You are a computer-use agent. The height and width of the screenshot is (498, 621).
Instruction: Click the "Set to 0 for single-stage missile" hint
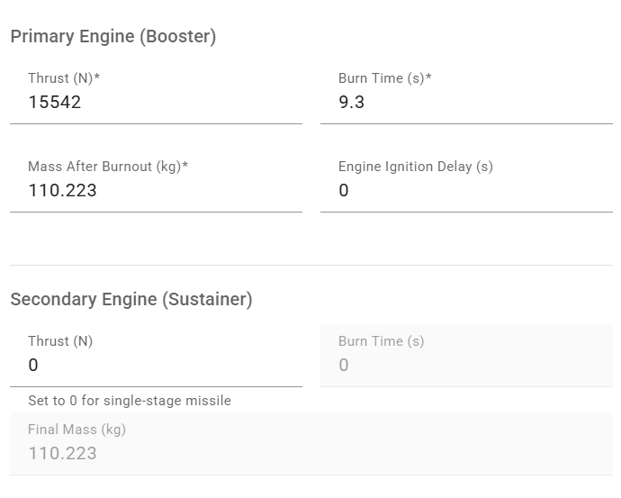(x=130, y=401)
